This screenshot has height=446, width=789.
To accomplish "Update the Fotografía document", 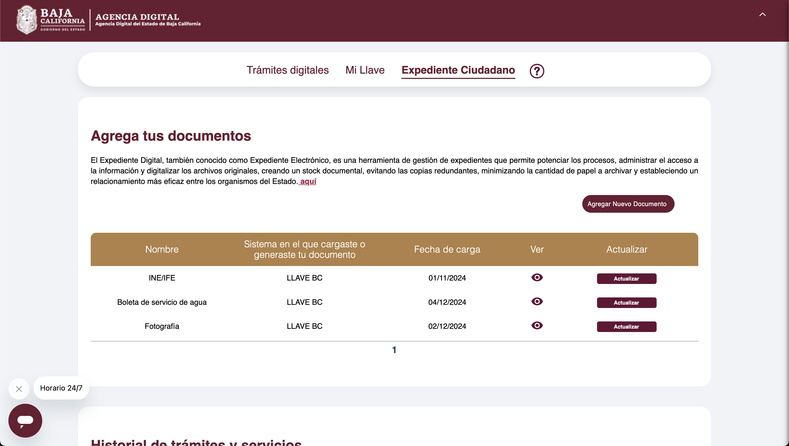I will tap(626, 327).
